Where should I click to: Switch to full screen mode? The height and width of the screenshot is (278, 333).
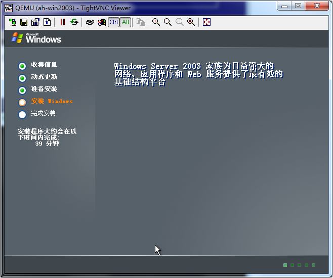point(206,22)
